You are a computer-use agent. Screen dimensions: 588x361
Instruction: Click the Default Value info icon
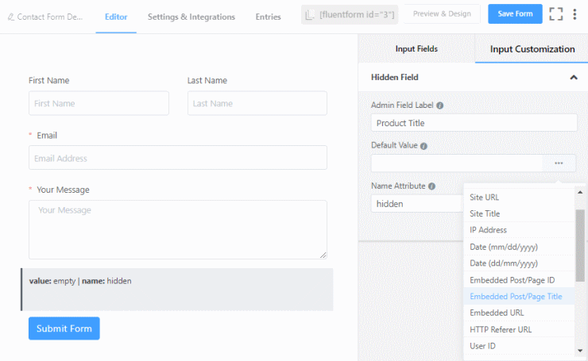(424, 146)
